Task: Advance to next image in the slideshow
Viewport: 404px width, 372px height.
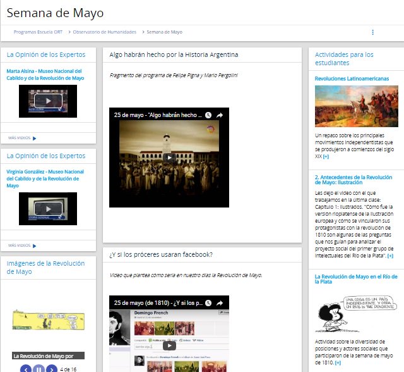Action: 52,369
